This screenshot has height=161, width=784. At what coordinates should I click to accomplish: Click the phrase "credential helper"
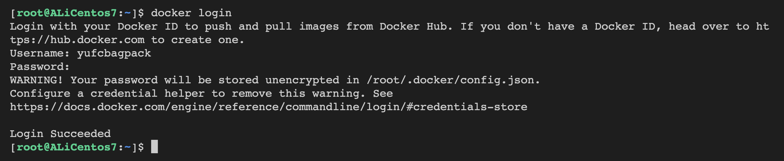click(x=147, y=94)
